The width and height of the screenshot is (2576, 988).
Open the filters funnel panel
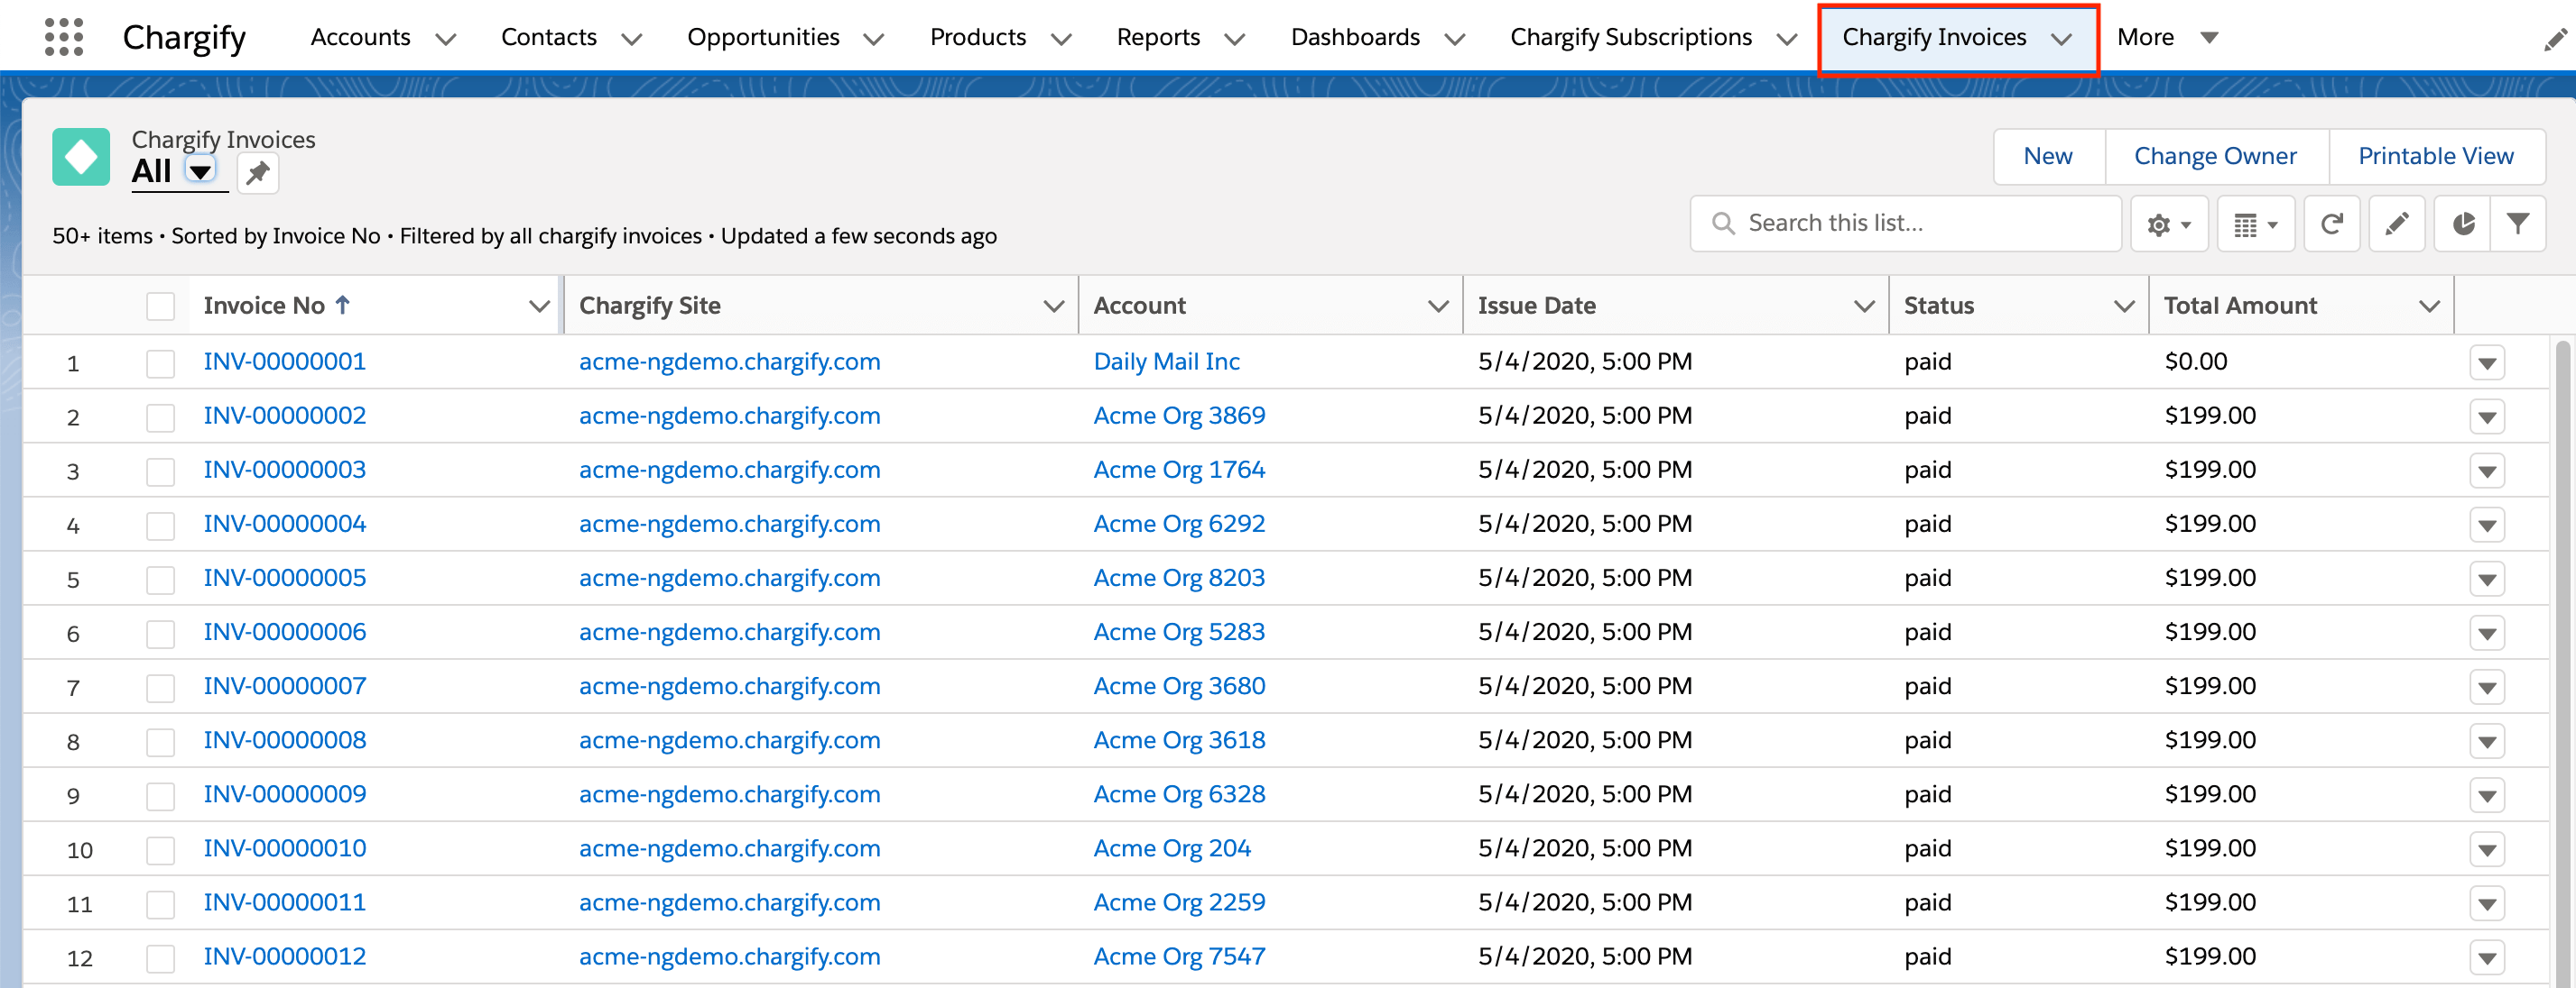tap(2517, 224)
